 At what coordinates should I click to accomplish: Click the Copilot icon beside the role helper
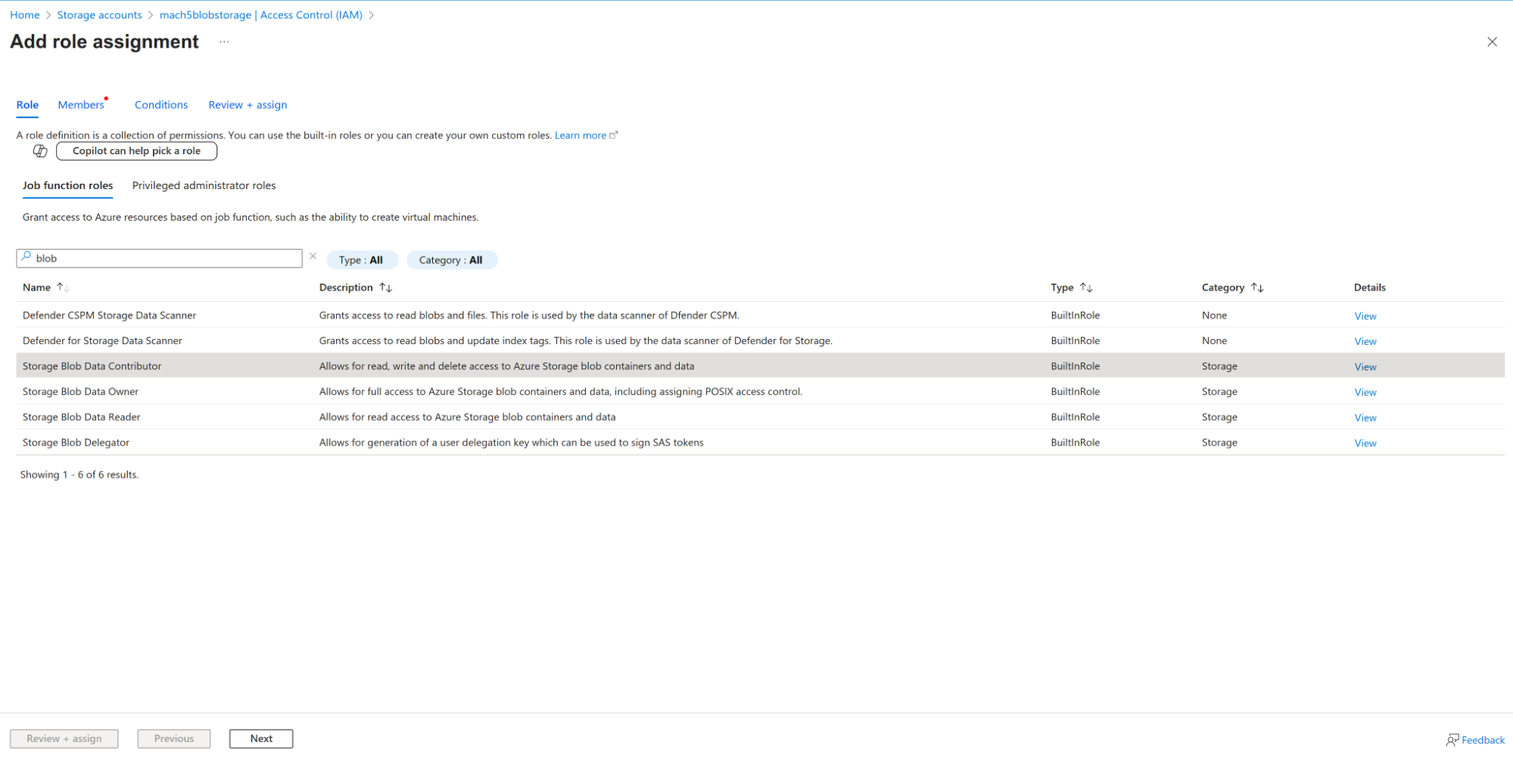point(40,151)
